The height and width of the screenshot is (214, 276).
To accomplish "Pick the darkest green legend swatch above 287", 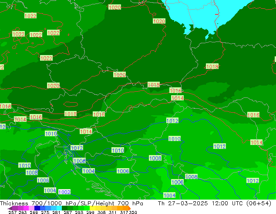I will pyautogui.click(x=64, y=208).
